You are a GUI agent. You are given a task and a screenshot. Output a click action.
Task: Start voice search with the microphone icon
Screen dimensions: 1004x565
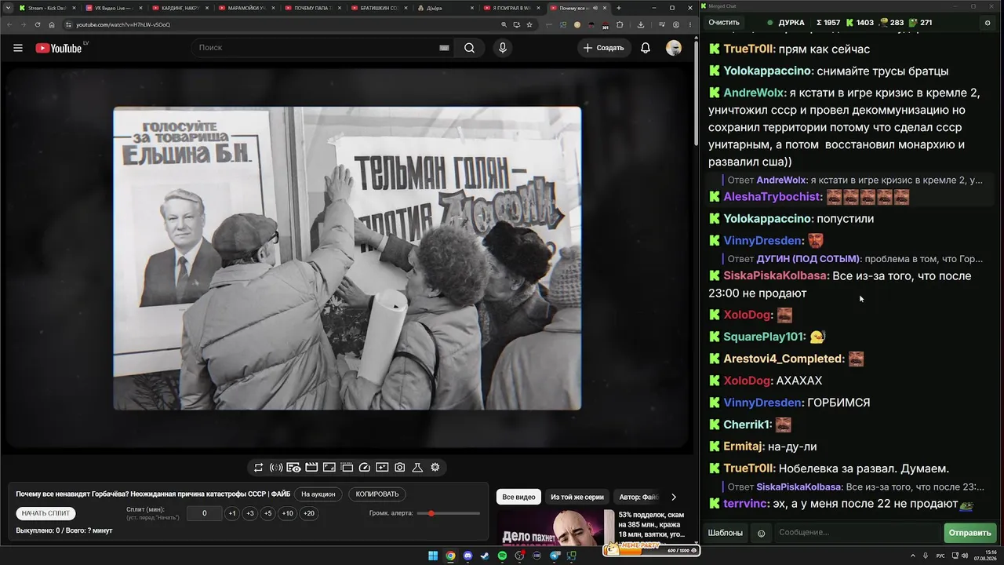503,48
